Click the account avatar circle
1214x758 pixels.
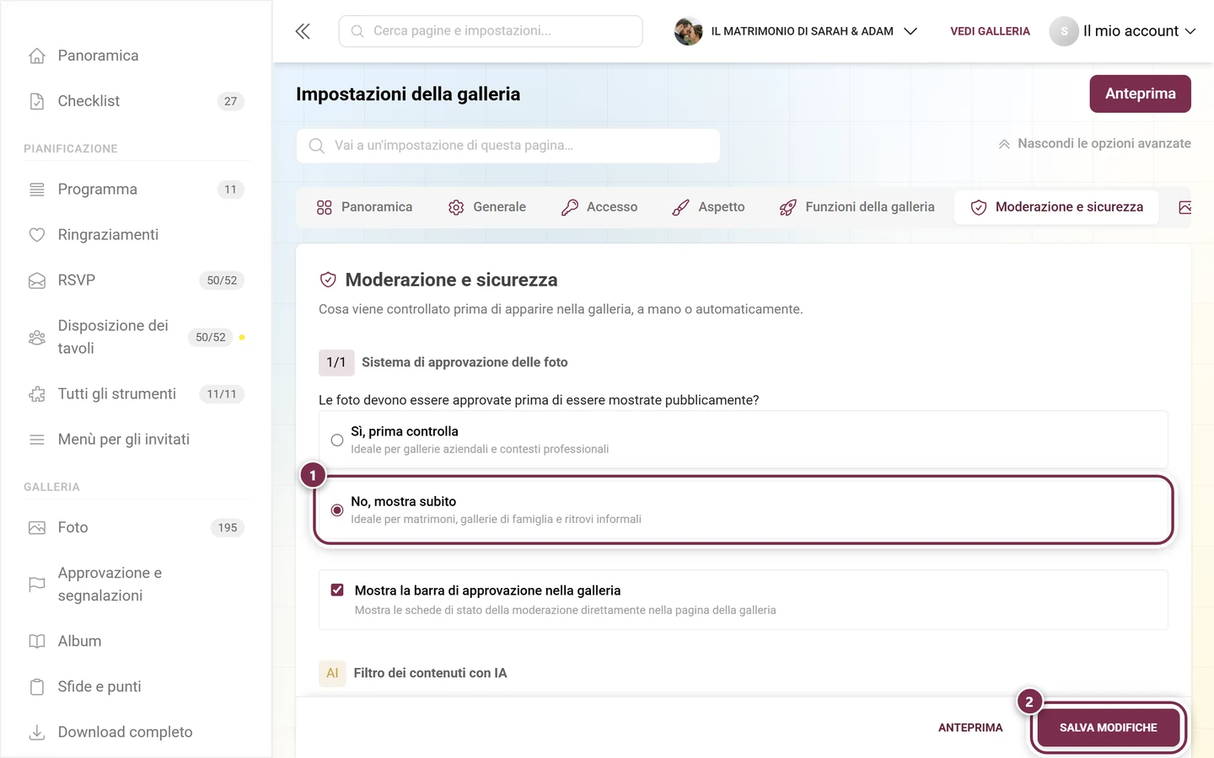[1064, 31]
